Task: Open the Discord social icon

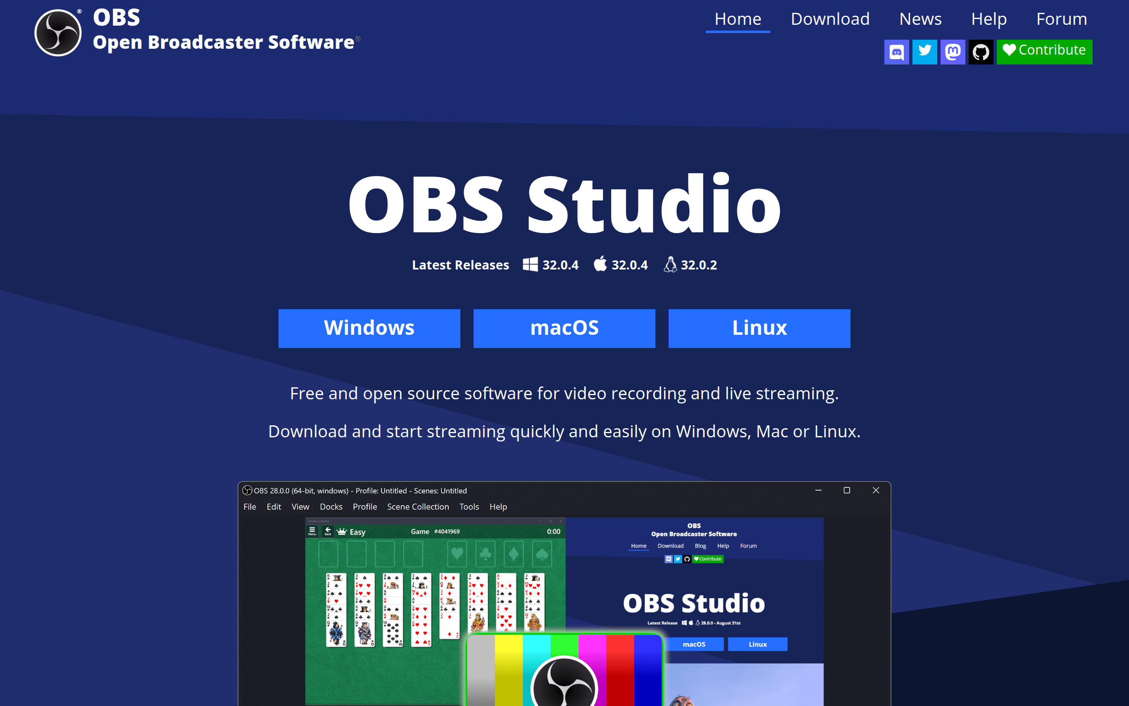Action: pos(896,52)
